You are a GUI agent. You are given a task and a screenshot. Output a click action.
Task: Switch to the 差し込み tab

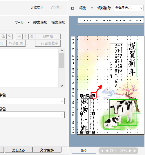18,150
